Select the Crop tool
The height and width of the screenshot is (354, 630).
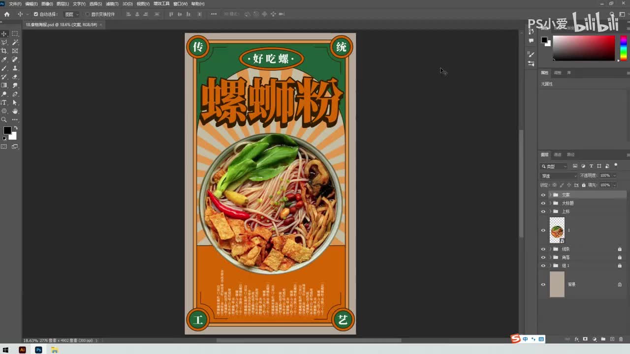pos(4,51)
